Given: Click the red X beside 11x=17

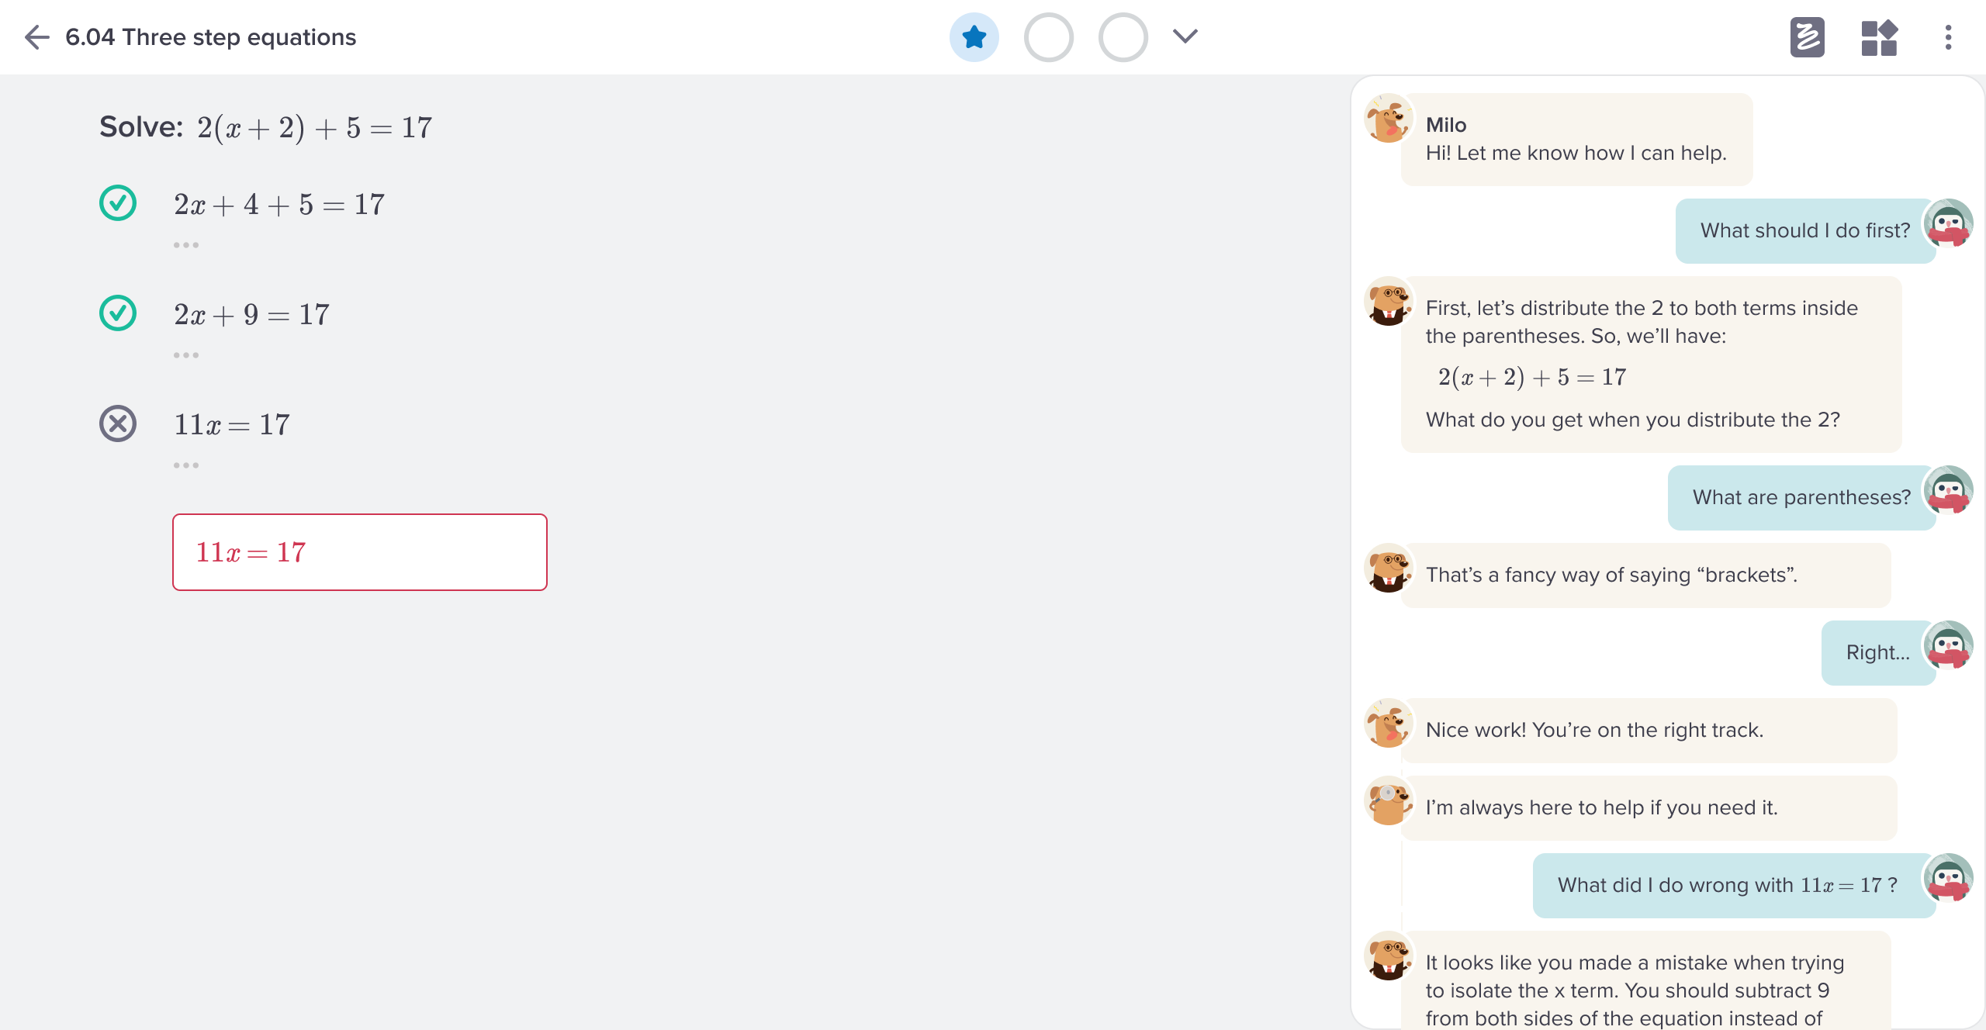Looking at the screenshot, I should (117, 423).
